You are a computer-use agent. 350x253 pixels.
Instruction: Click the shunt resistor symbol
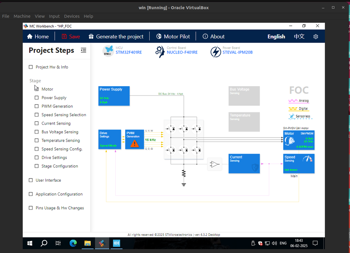184,173
